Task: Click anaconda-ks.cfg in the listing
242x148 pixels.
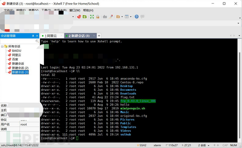Action: point(134,79)
